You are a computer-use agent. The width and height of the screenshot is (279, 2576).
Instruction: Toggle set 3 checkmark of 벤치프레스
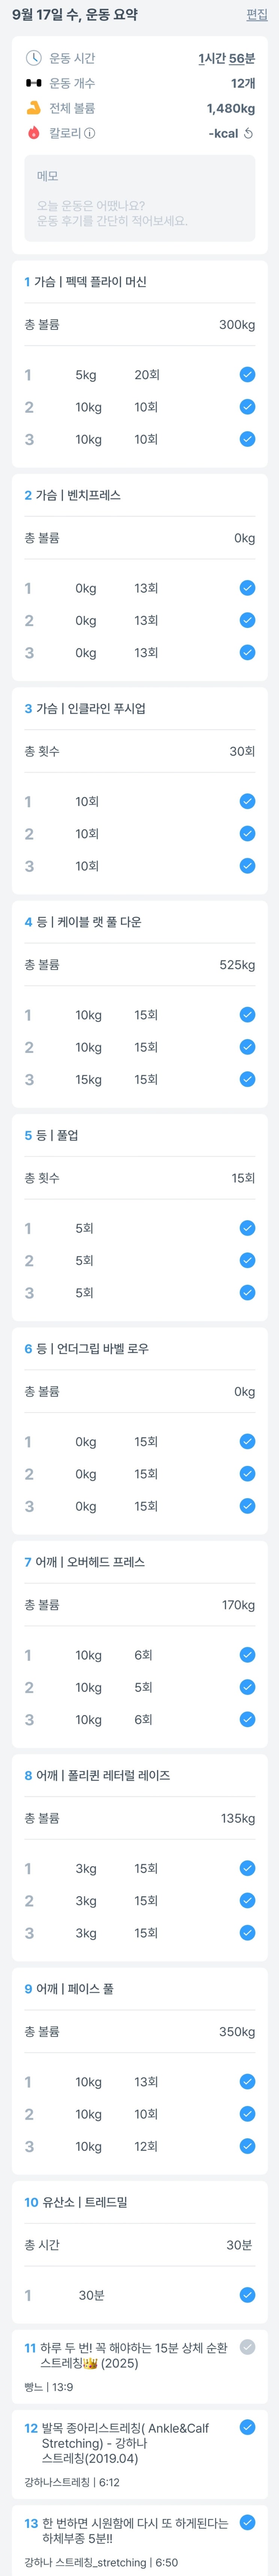click(x=247, y=653)
